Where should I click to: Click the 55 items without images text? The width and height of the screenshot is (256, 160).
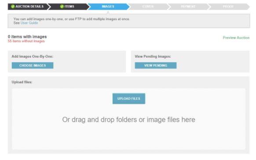[26, 41]
